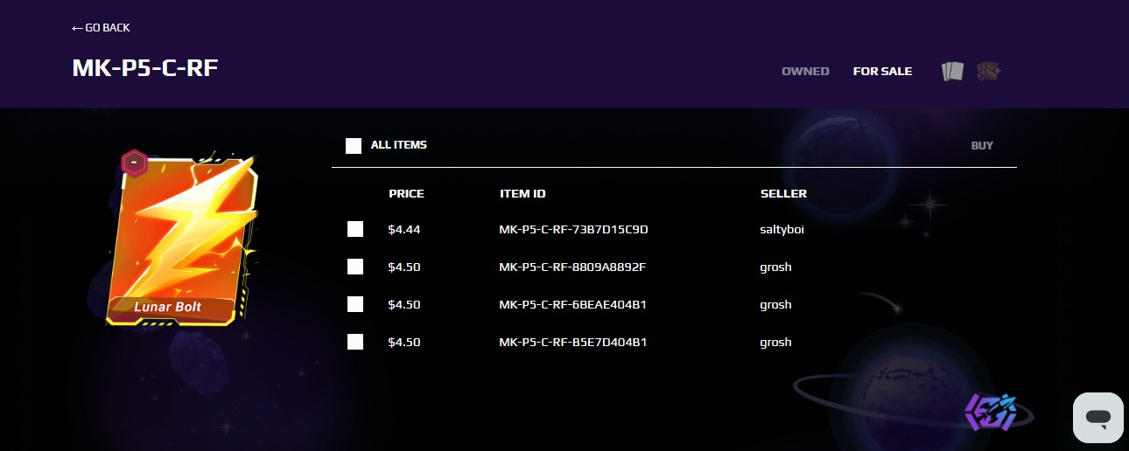Tick checkbox for item MK-P5-C-RF-B5E7D404B1

pos(355,342)
